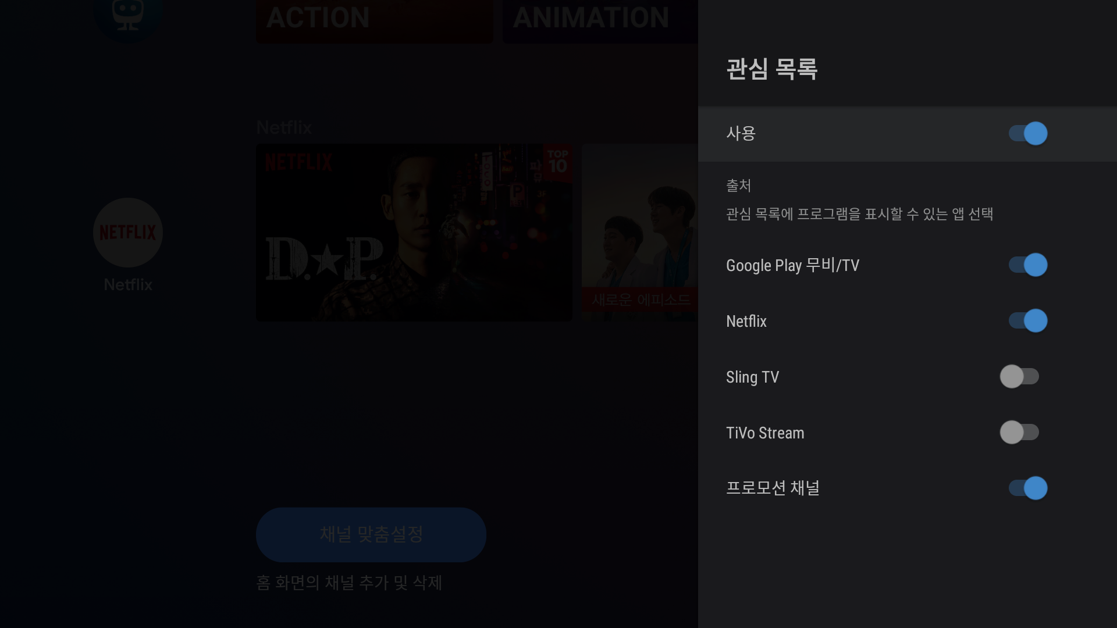Screen dimensions: 1117x628
Task: Click the TOP 10 badge on D.P.
Action: 557,162
